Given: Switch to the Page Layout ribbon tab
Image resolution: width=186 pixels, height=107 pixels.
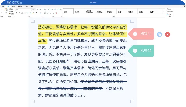Looking at the screenshot, I should [x=20, y=6].
